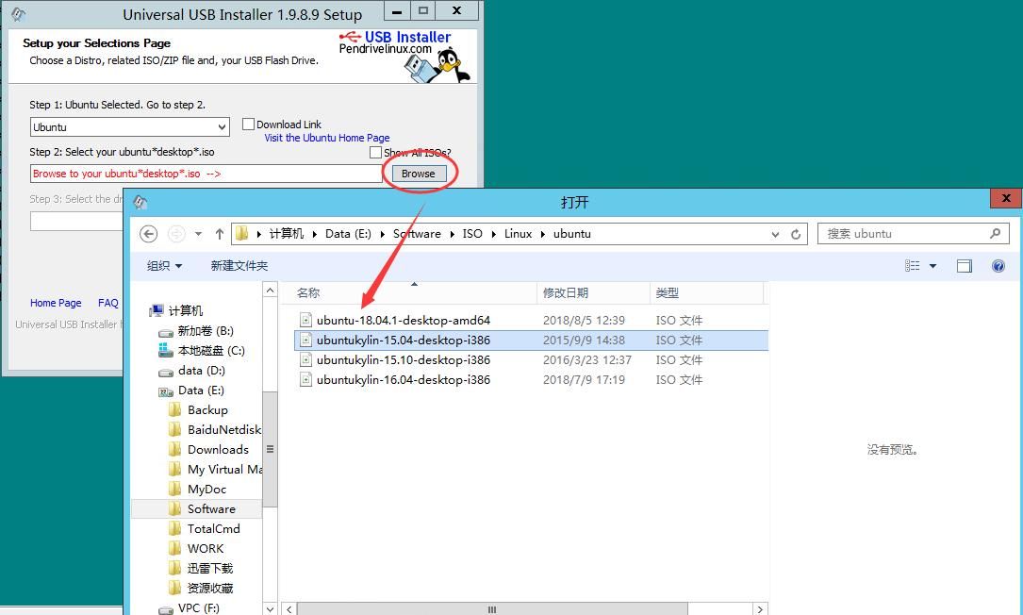
Task: Select file ubuntu-18.04.1-desktop-amd64
Action: point(404,320)
